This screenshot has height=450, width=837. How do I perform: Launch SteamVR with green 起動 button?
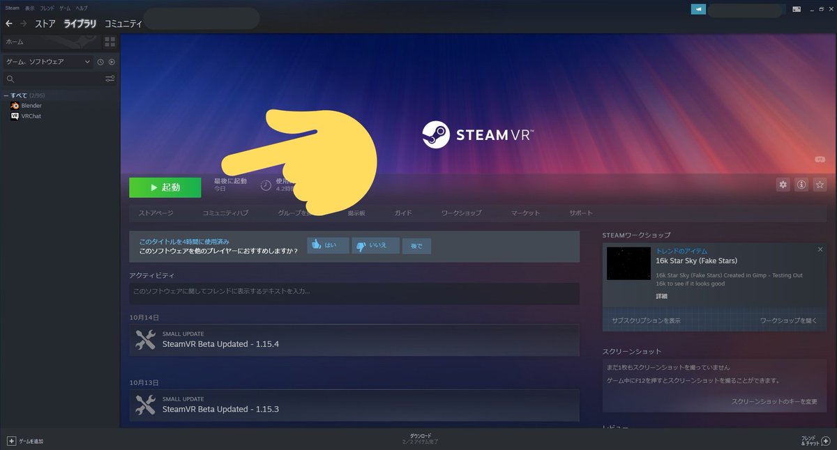tap(165, 187)
